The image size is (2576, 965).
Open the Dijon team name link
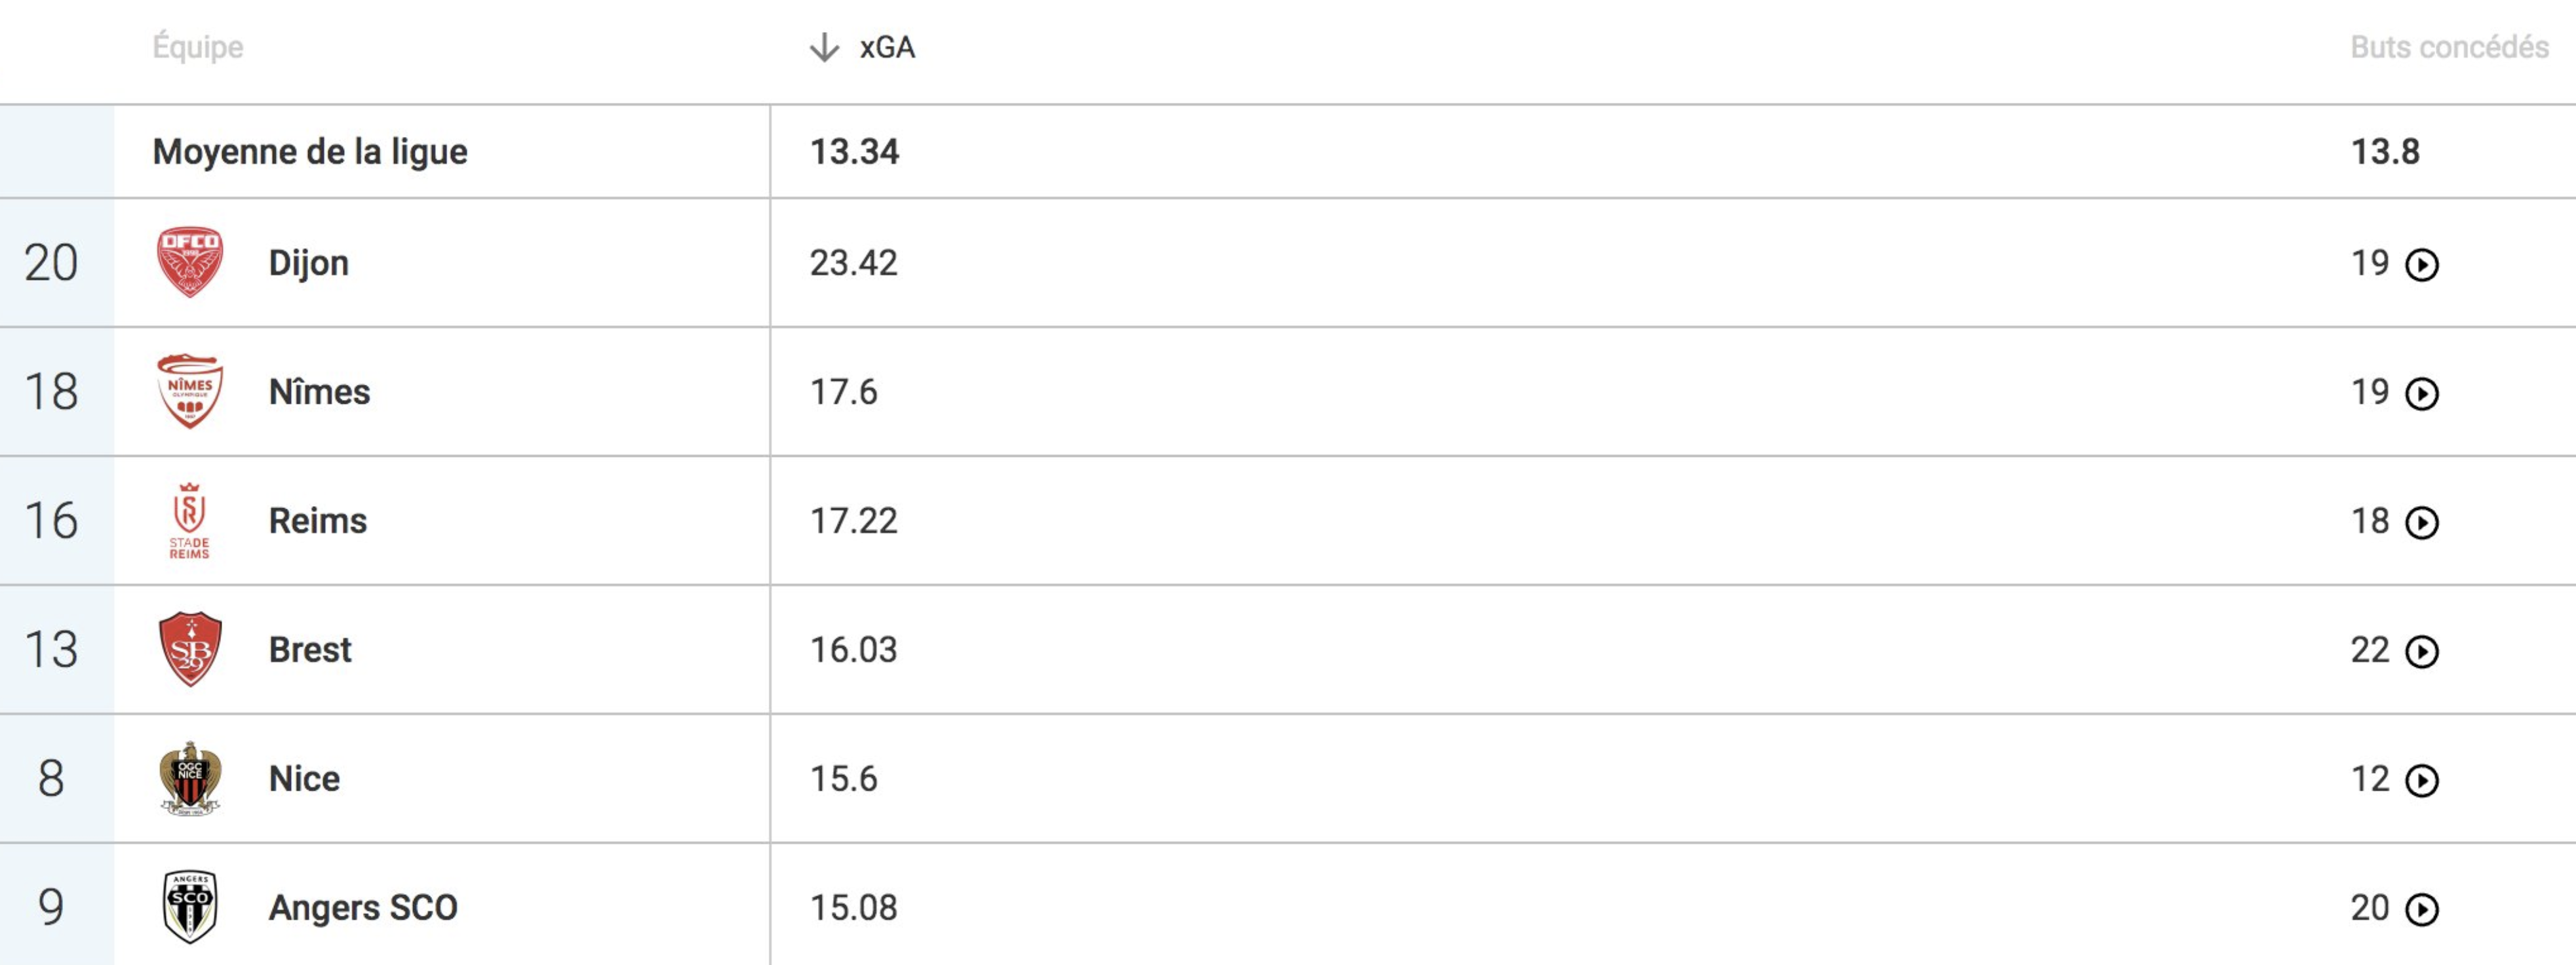(309, 263)
